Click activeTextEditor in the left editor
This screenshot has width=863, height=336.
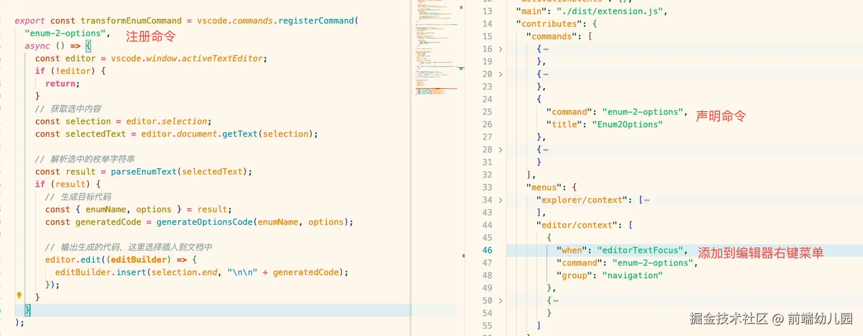[x=222, y=58]
